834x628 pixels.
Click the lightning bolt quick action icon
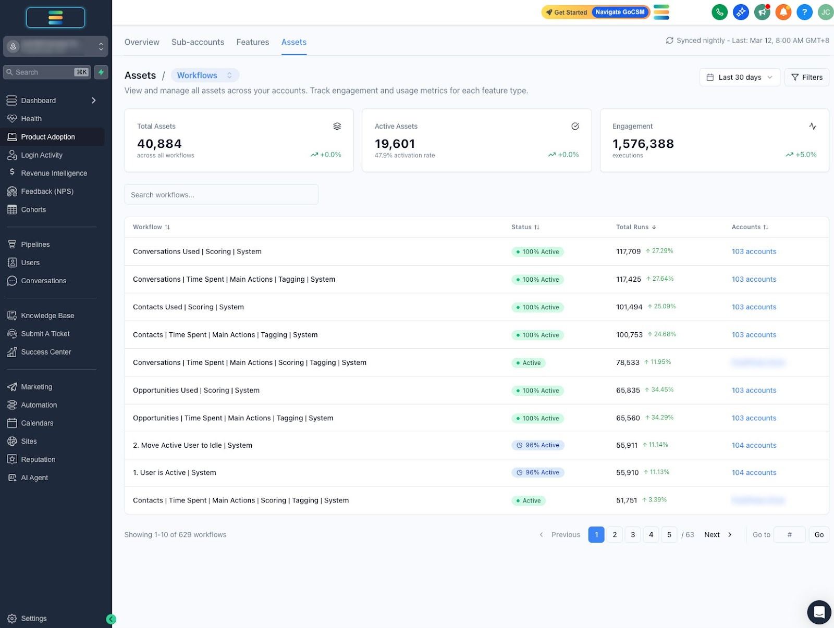coord(101,72)
